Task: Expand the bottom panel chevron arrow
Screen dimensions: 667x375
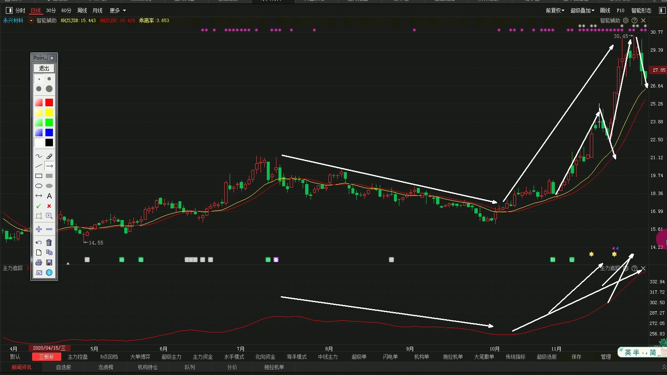Action: coord(664,367)
